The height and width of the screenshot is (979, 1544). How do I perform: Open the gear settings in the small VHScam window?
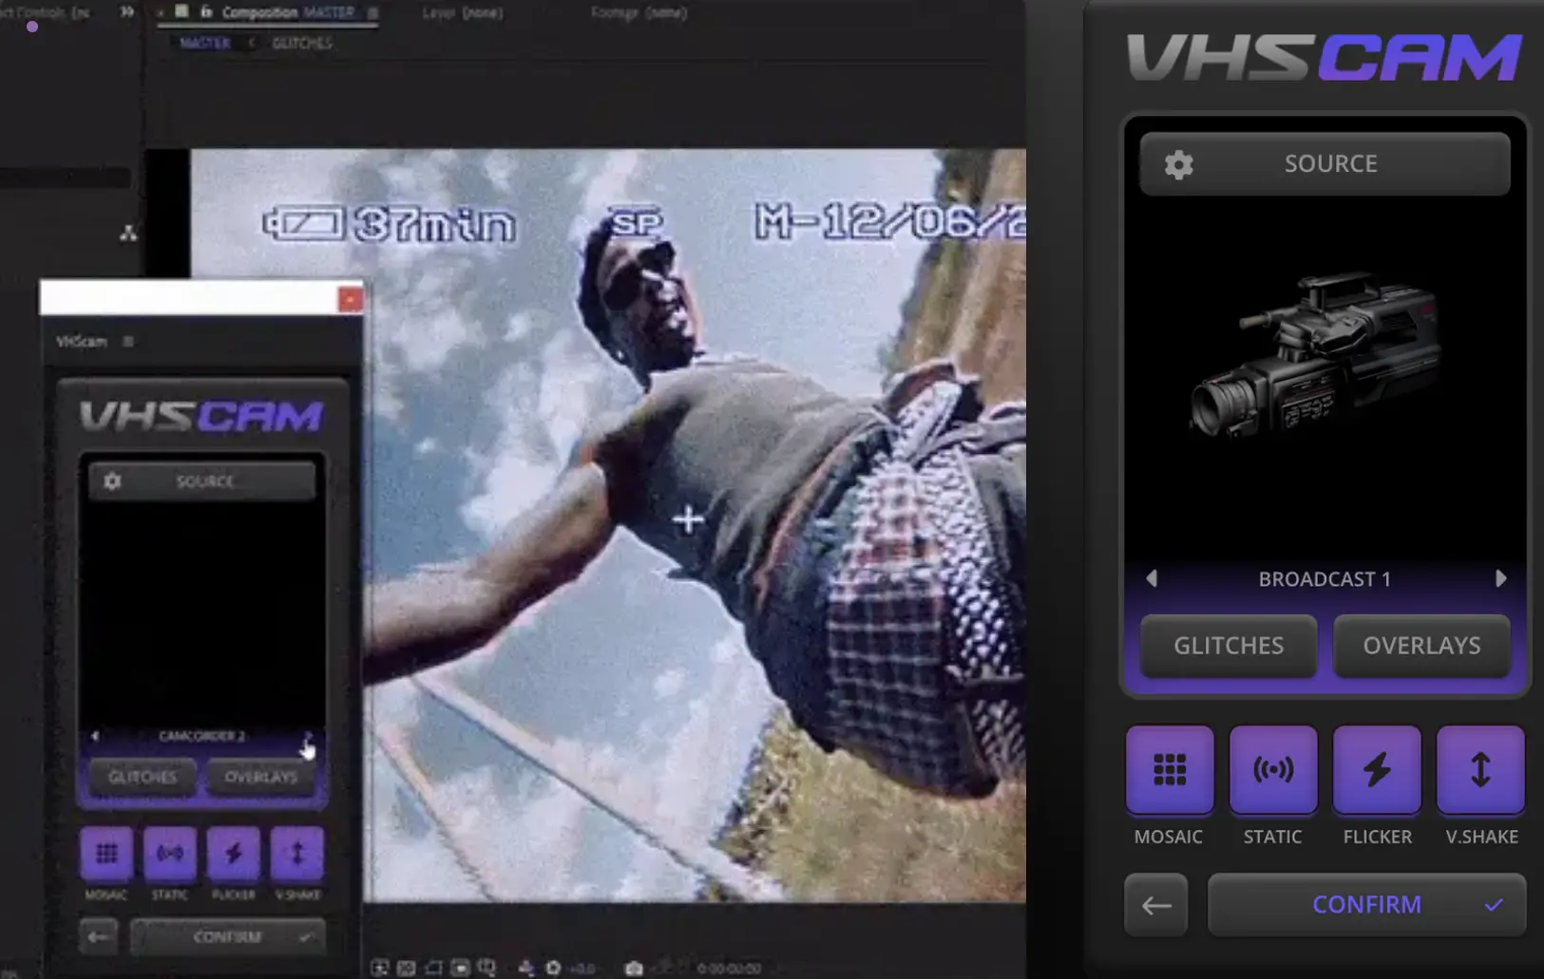113,480
